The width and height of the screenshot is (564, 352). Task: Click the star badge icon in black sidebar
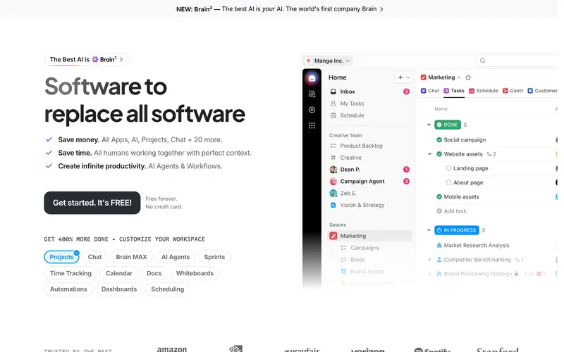(312, 110)
